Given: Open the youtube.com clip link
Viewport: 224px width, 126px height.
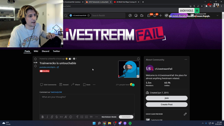Looking at the screenshot, I should [x=49, y=67].
